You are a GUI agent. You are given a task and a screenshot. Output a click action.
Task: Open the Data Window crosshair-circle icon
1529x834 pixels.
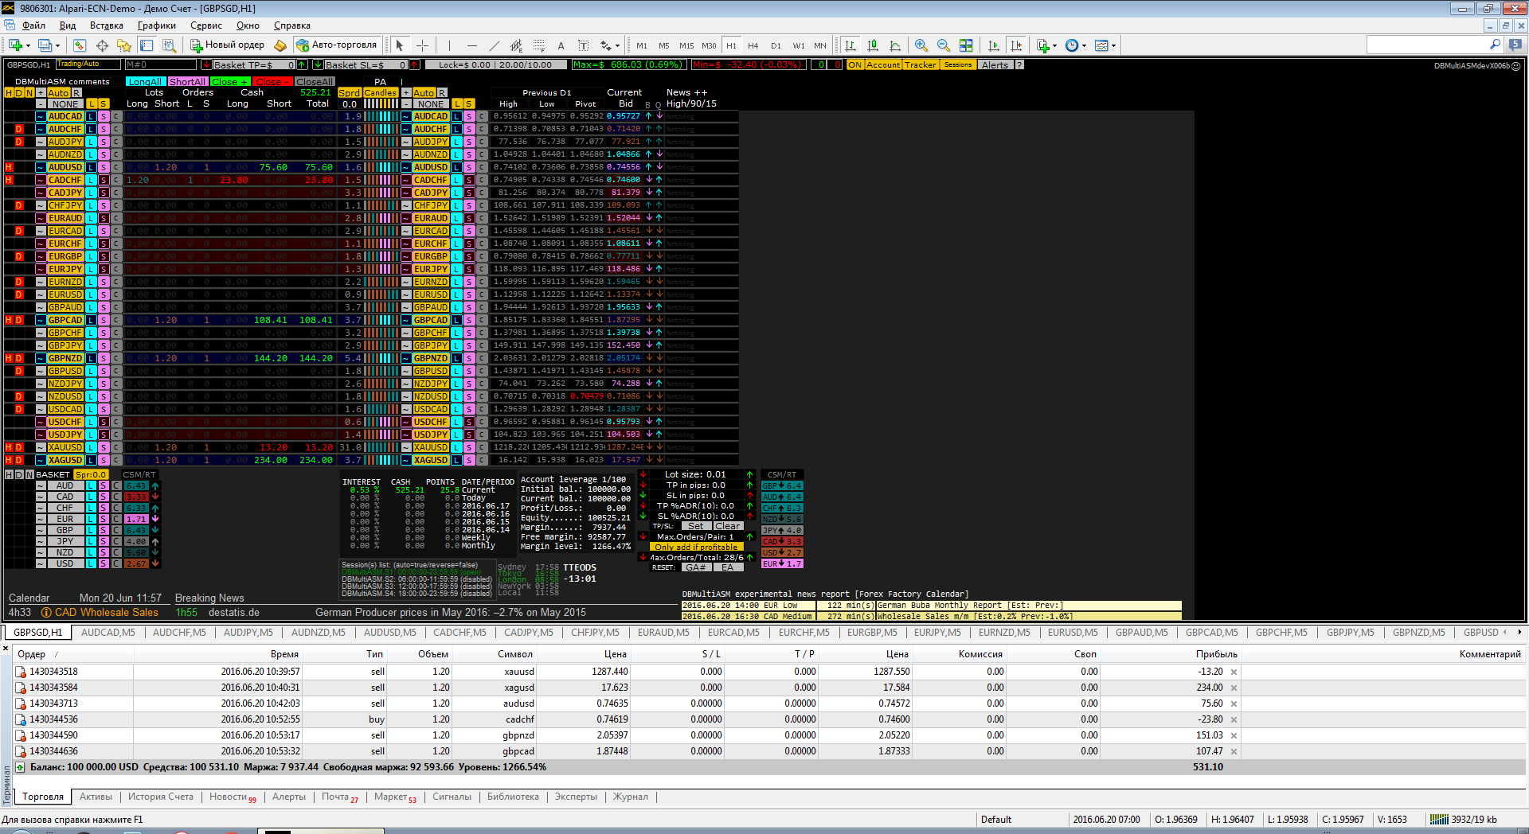point(102,45)
